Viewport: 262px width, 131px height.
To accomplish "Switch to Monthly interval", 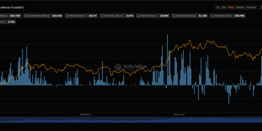I will tap(251, 7).
